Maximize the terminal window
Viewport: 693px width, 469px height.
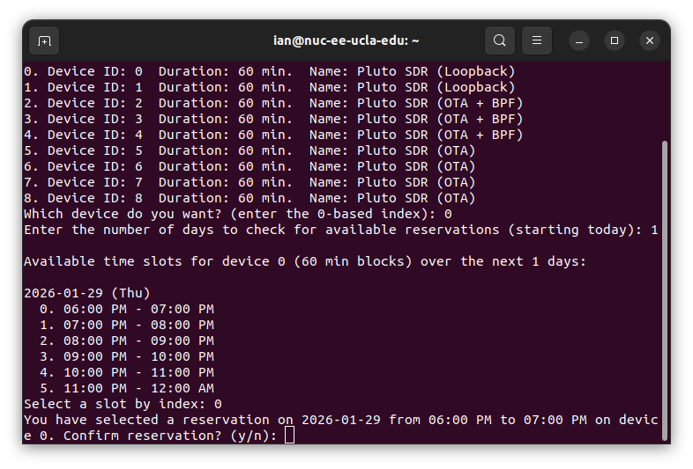pyautogui.click(x=615, y=40)
